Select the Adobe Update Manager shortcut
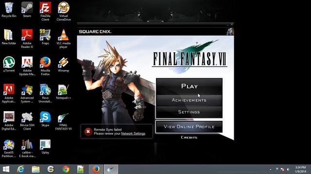 click(x=27, y=66)
